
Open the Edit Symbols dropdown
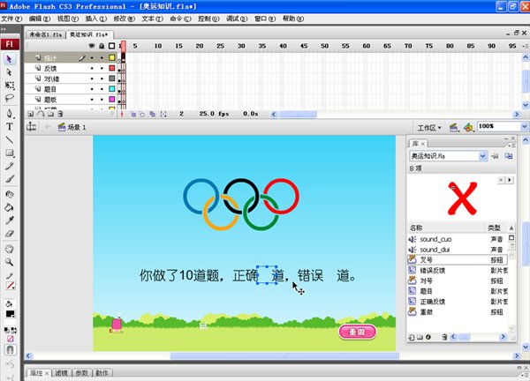[x=468, y=127]
